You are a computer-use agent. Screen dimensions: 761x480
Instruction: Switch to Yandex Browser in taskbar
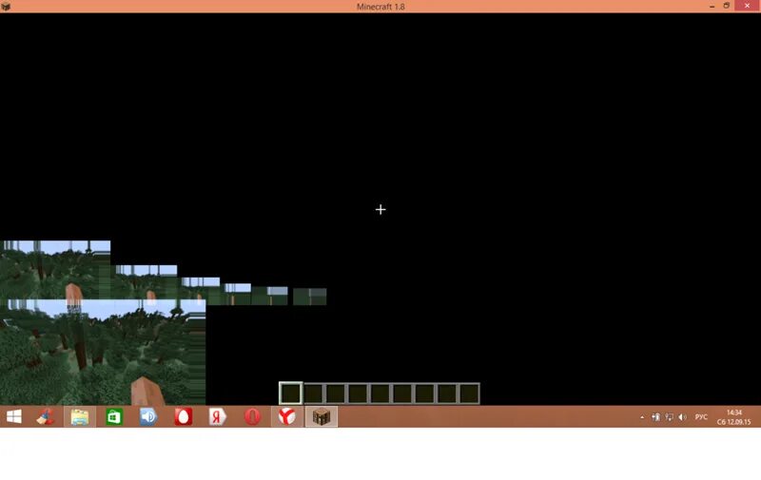(287, 416)
